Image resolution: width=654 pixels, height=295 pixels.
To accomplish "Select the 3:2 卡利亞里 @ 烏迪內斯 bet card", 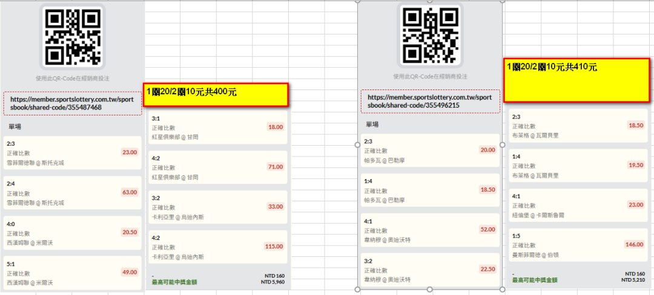I will (218, 207).
